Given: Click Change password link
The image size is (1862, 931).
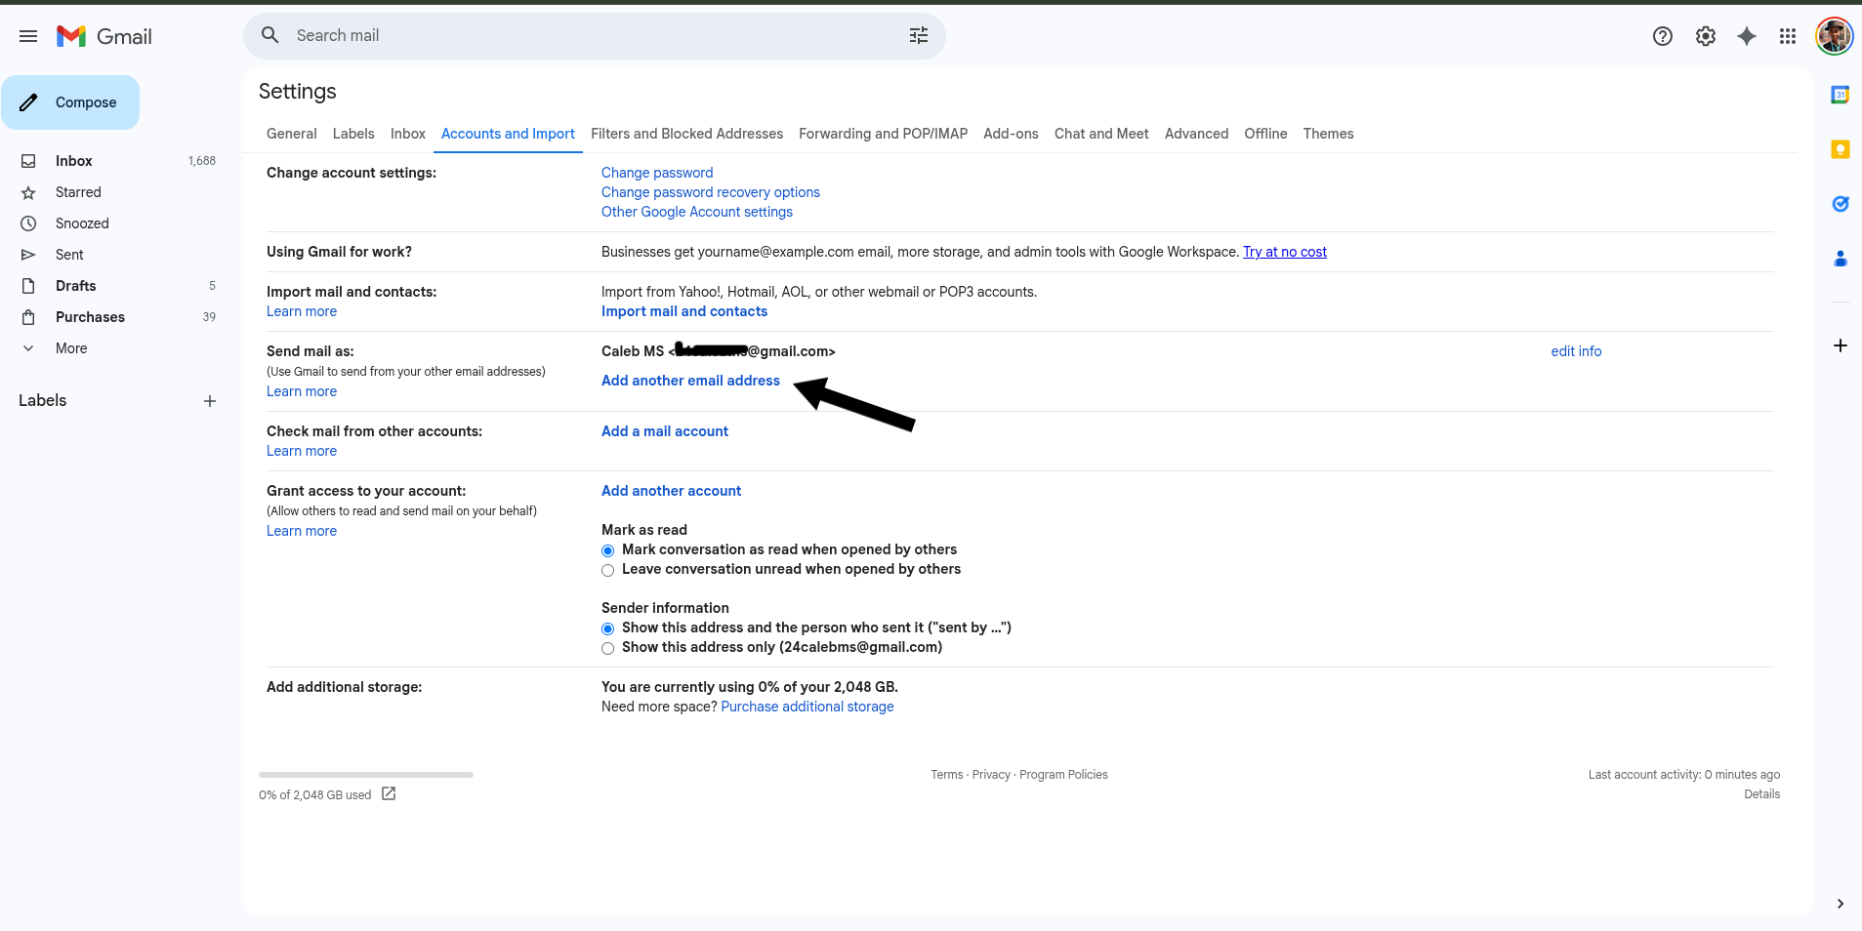Looking at the screenshot, I should click(x=657, y=173).
